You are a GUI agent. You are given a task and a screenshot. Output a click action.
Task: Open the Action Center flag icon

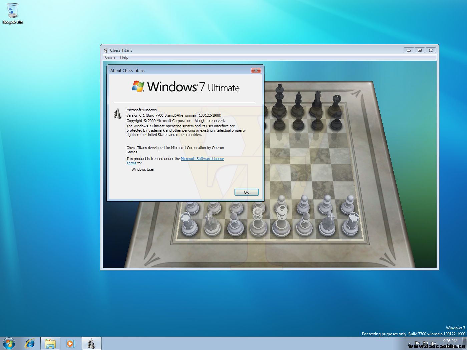(417, 343)
